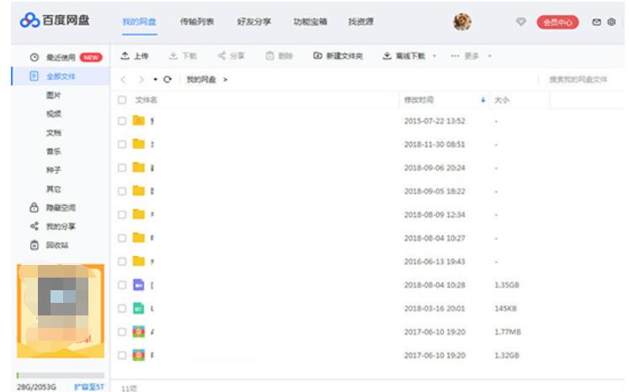
Task: Click the 扩容至5T expand storage link
Action: click(87, 385)
